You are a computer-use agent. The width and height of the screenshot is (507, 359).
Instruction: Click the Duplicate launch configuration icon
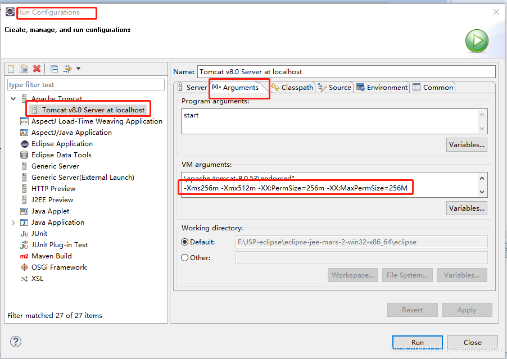tap(24, 69)
